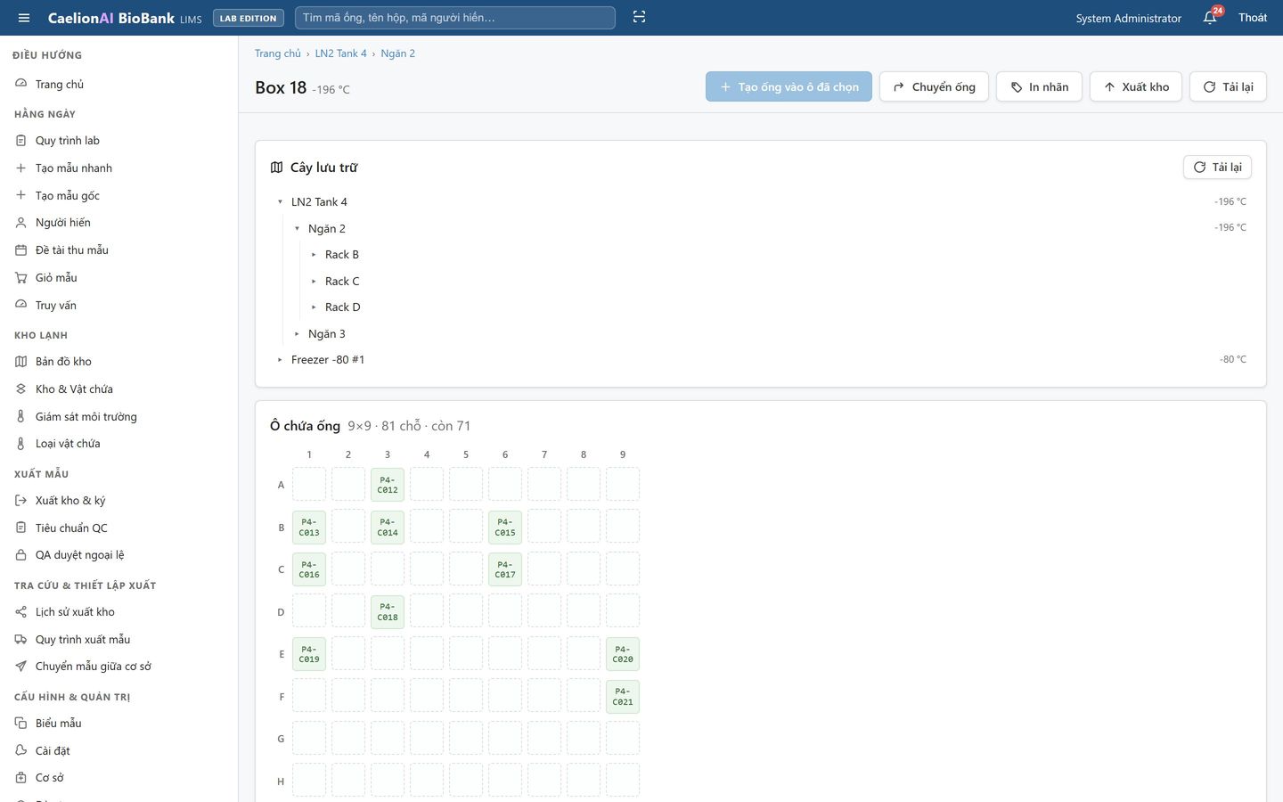Reload the Cây lưu trữ panel
This screenshot has width=1283, height=802.
coord(1217,168)
